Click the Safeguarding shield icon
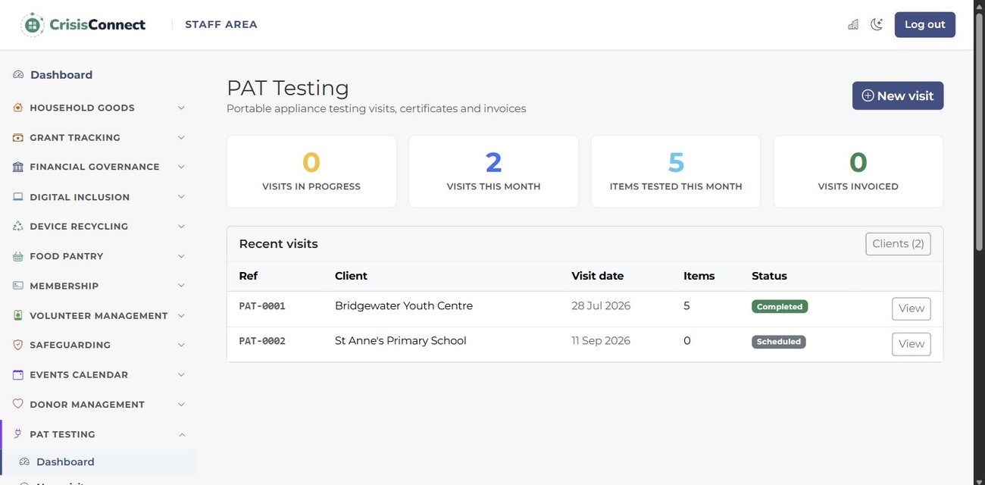 click(18, 345)
